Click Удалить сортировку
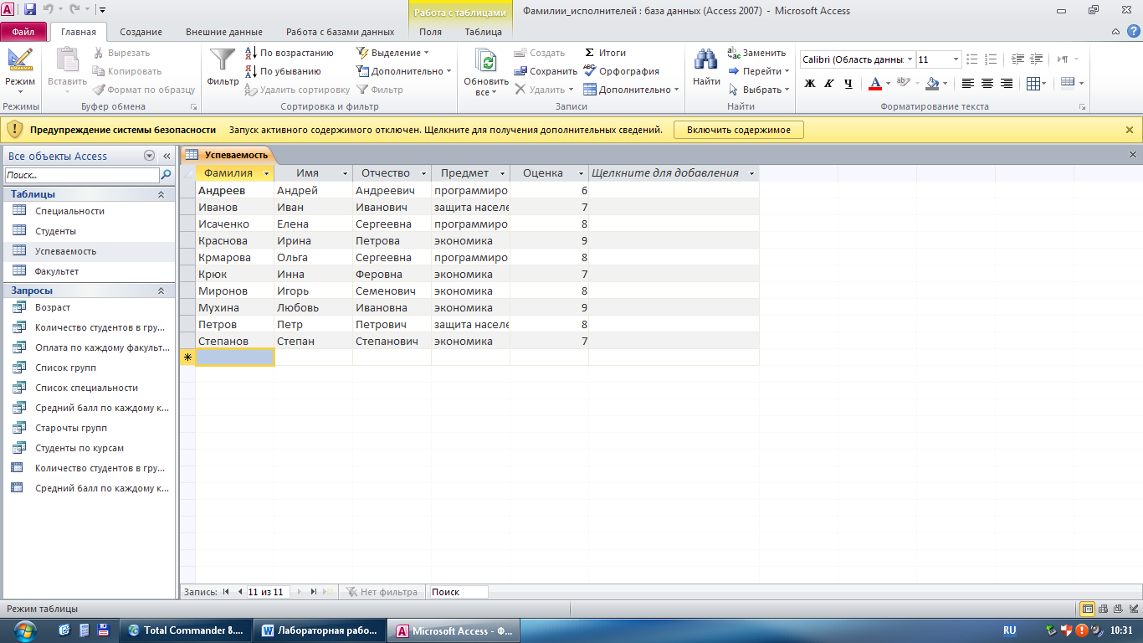The height and width of the screenshot is (643, 1143). pos(297,90)
